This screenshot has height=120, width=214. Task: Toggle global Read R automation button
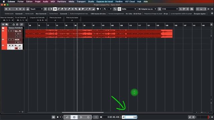pyautogui.click(x=16, y=9)
